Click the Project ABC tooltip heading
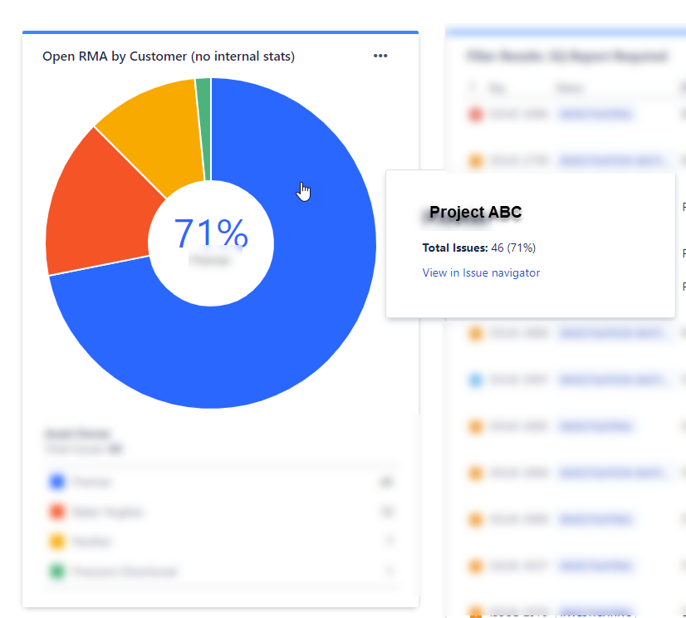The image size is (686, 618). [x=475, y=212]
